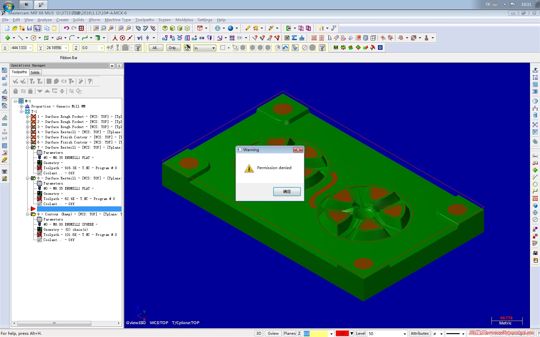540x337 pixels.
Task: Select the Create rectangle tool icon
Action: pyautogui.click(x=46, y=38)
